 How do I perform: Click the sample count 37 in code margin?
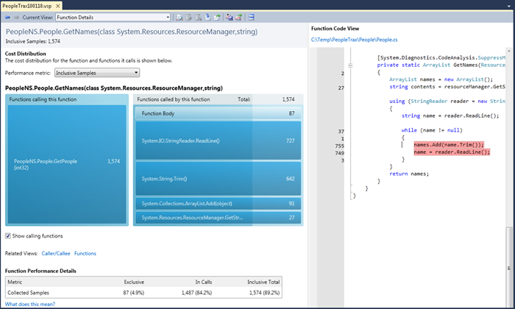341,132
